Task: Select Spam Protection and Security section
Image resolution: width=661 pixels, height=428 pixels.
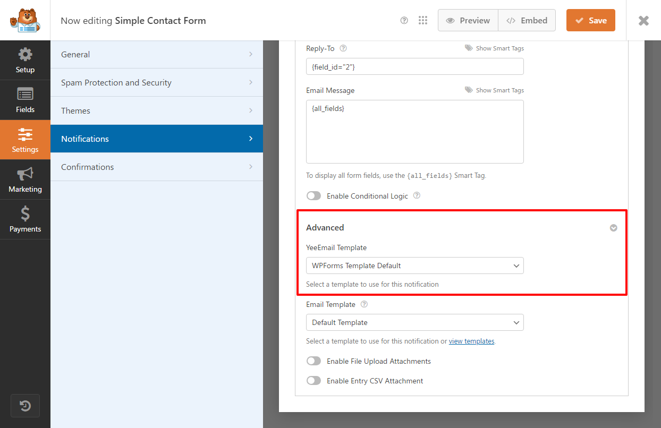Action: click(x=157, y=82)
